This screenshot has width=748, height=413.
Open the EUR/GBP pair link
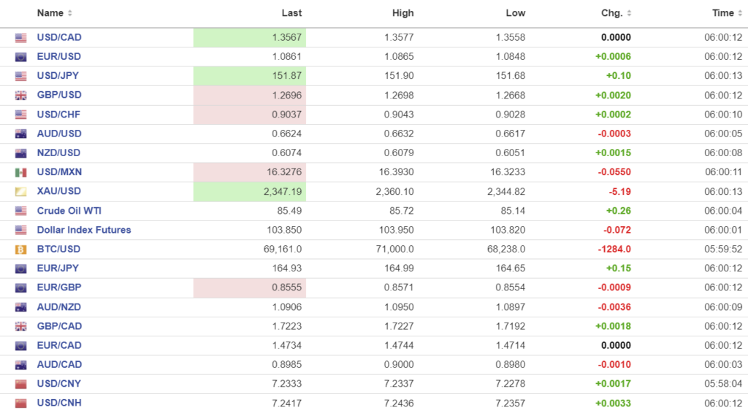click(x=59, y=287)
